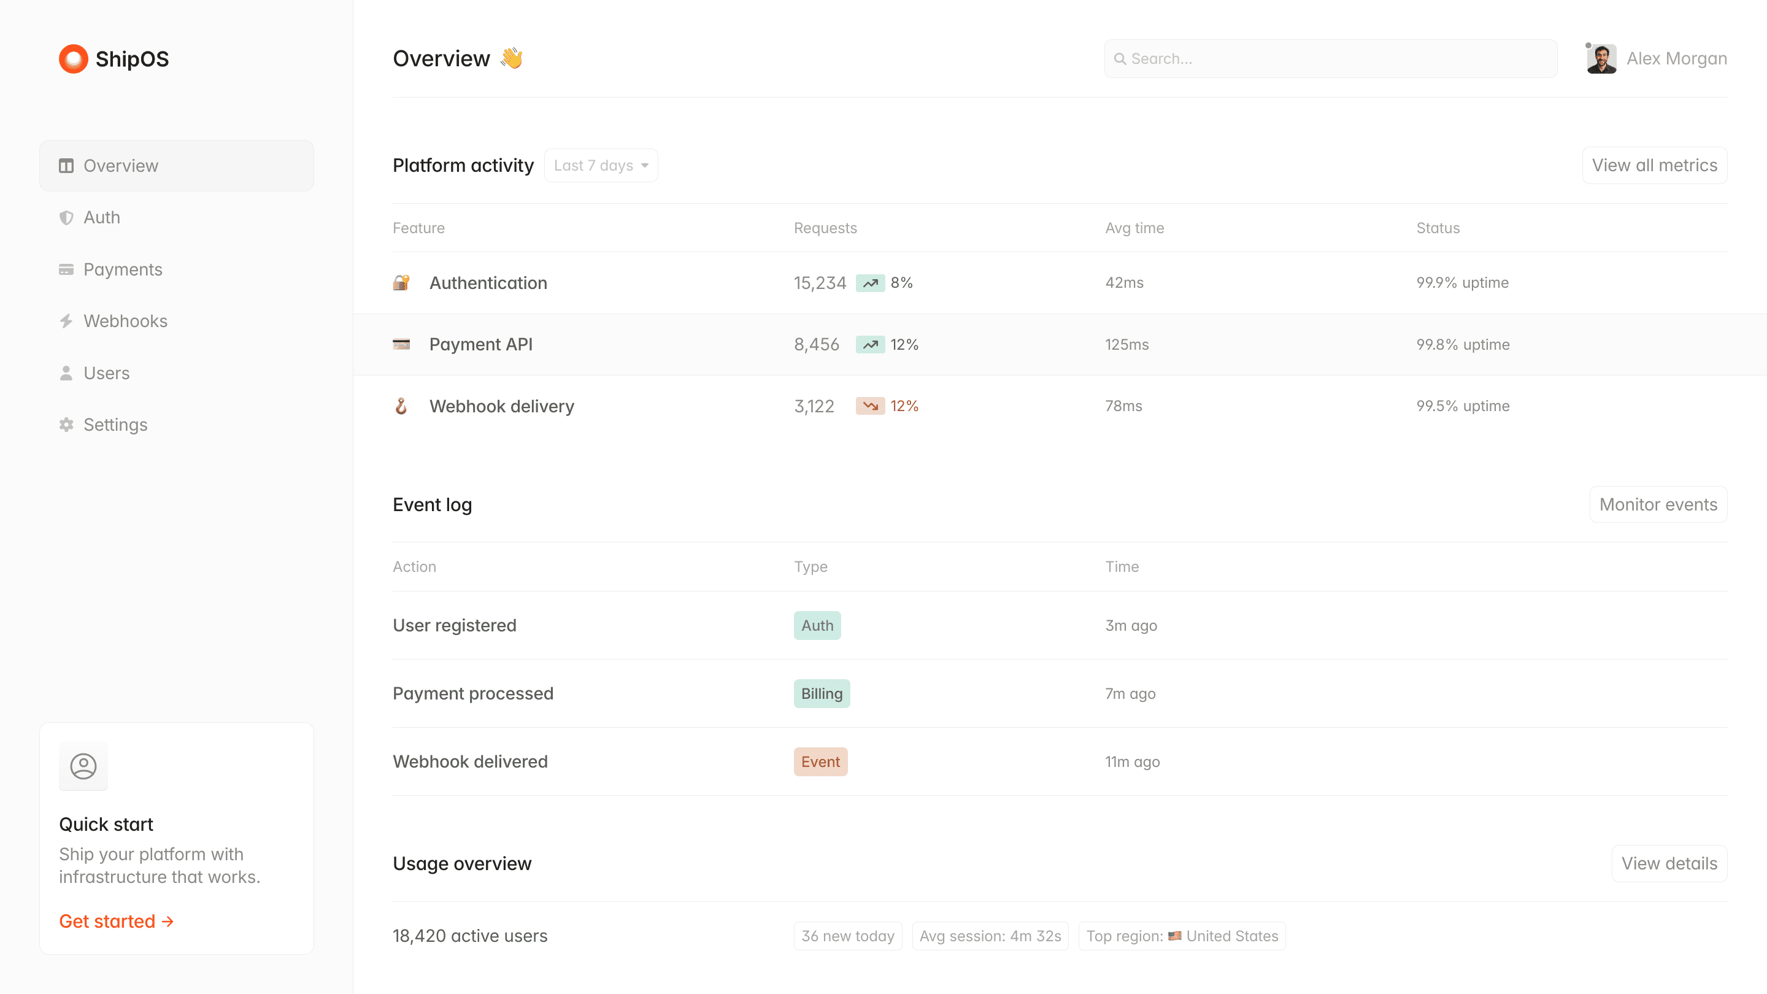Follow the Get started link

click(x=116, y=921)
